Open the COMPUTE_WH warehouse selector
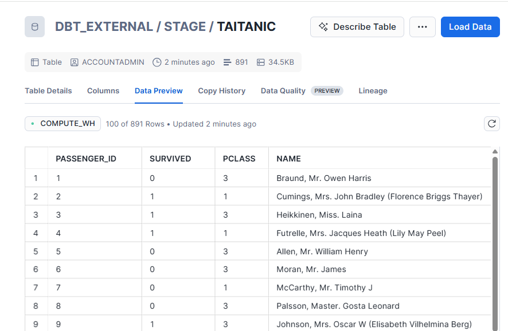508x331 pixels. [x=62, y=124]
